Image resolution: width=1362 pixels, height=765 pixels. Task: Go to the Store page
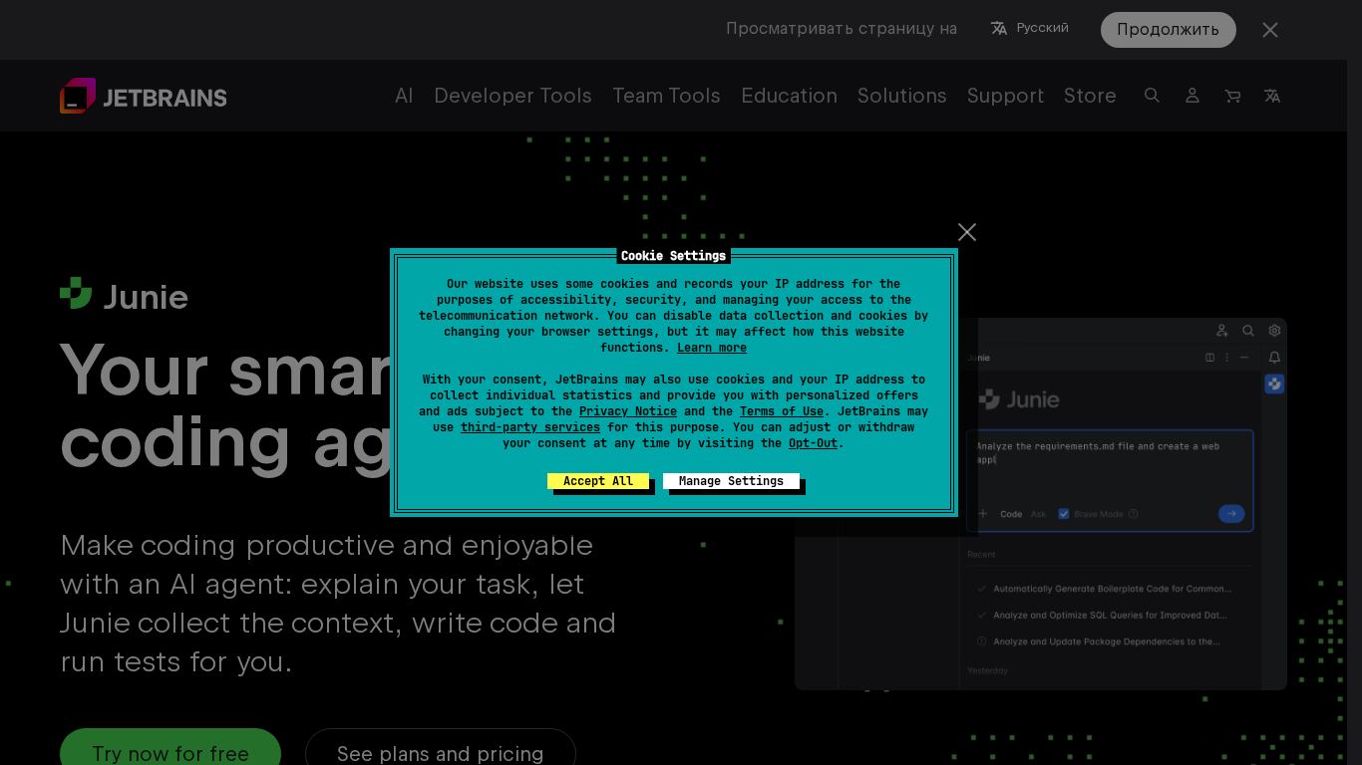(1090, 96)
